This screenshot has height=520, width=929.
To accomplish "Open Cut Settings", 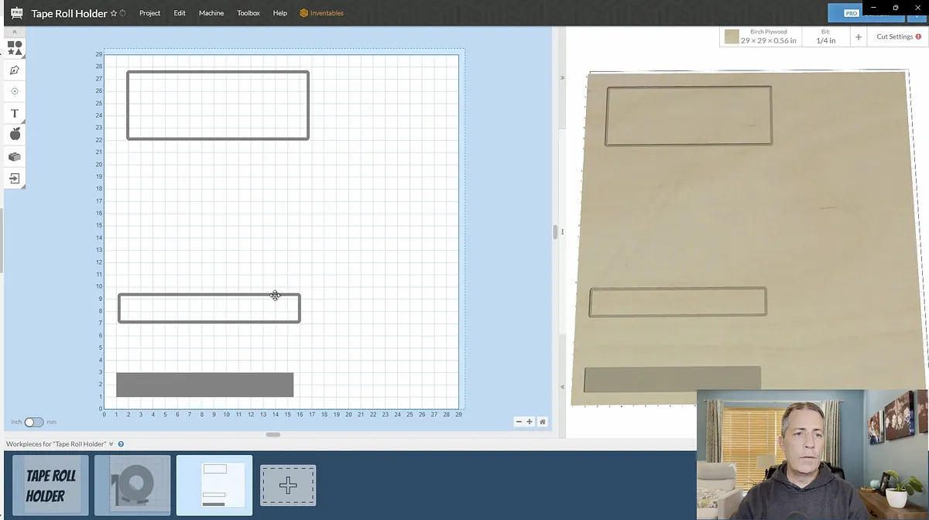I will (898, 36).
